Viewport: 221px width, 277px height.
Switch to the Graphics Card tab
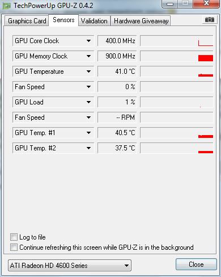coord(27,21)
